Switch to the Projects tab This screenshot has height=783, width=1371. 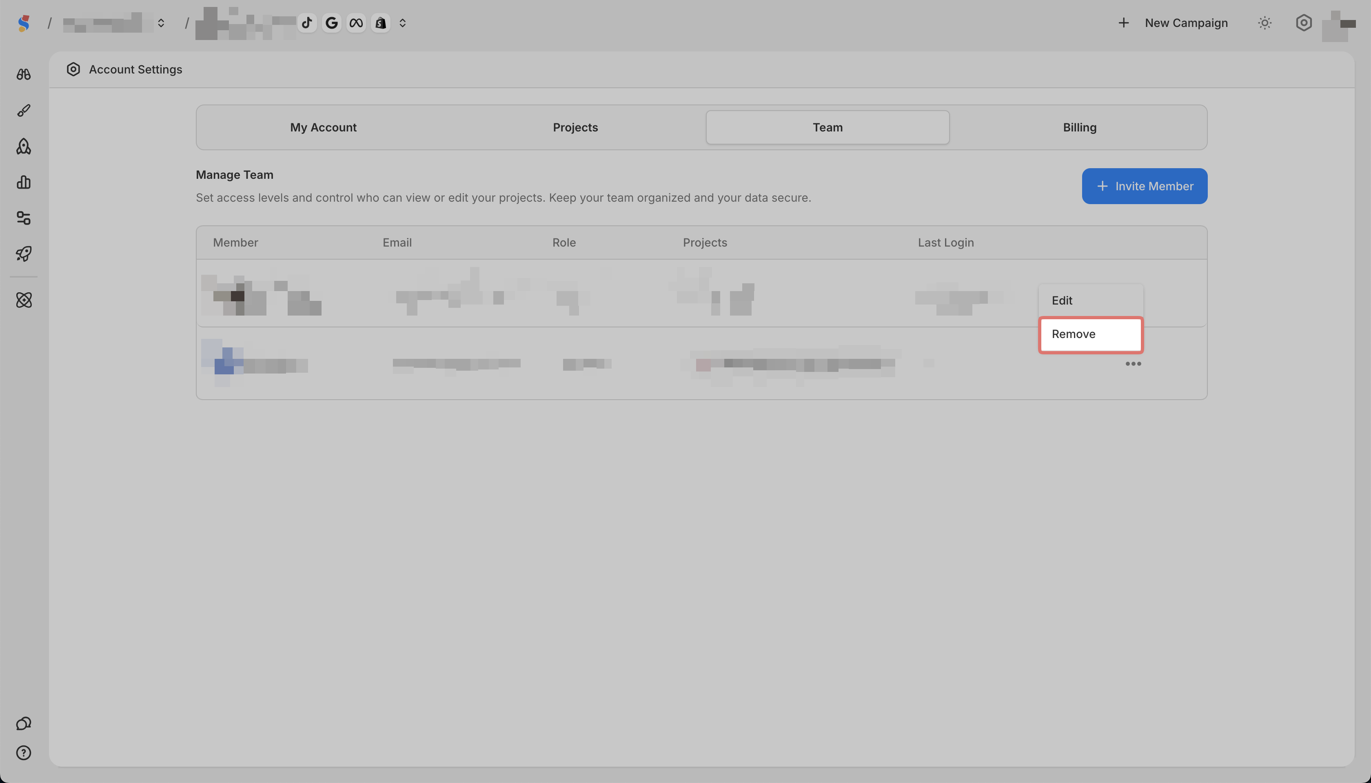tap(575, 127)
